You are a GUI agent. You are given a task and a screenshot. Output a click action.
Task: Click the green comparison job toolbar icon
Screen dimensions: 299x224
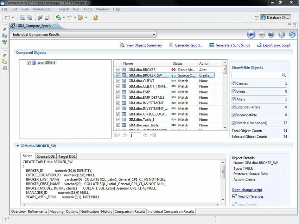click(x=58, y=18)
